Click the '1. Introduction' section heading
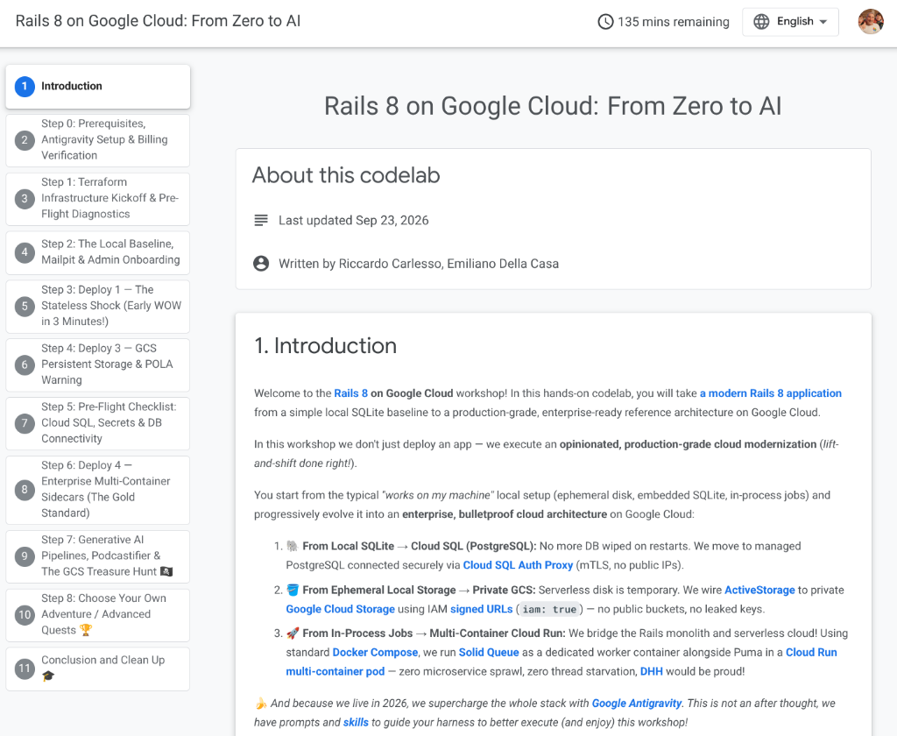The image size is (897, 736). point(326,346)
